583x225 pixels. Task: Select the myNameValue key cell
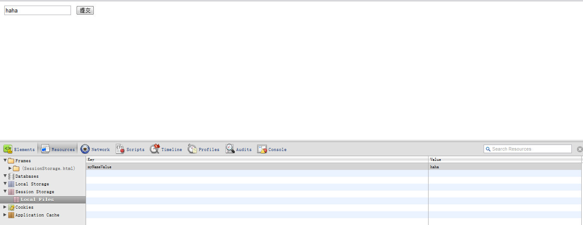pos(257,166)
